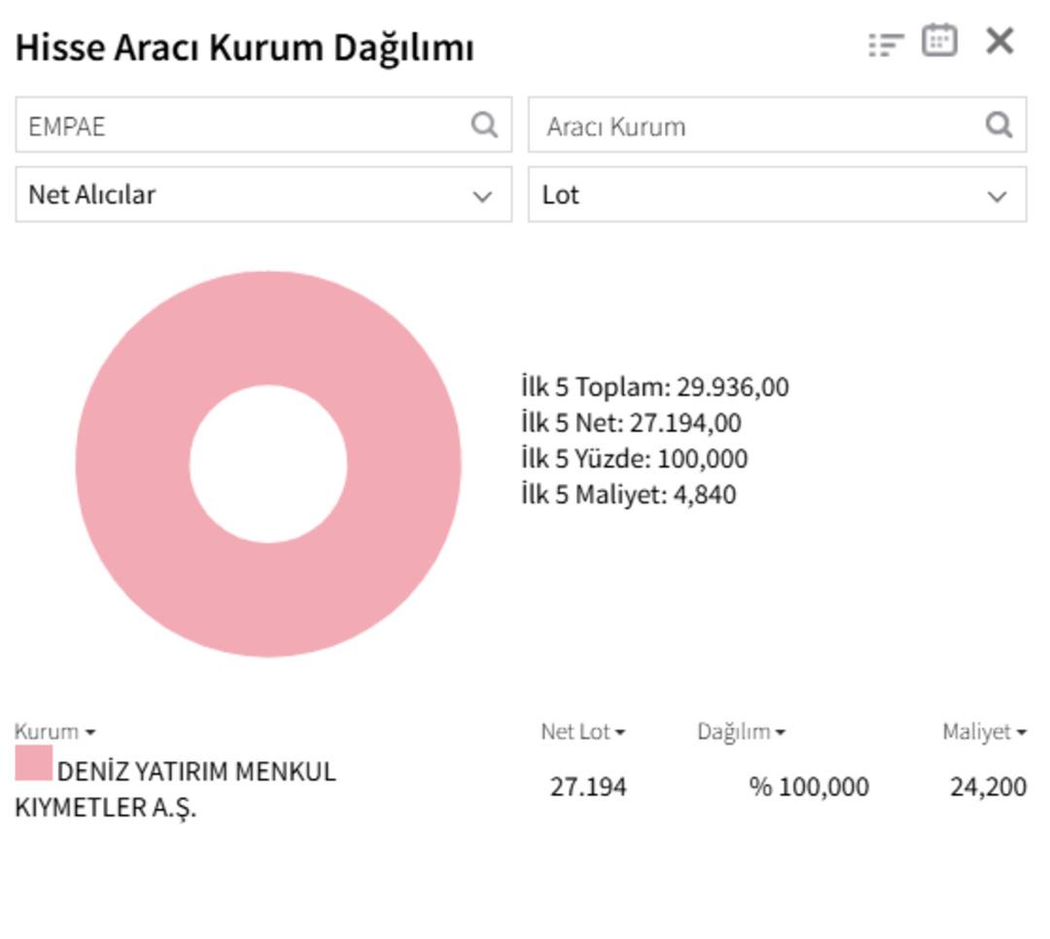Click the İlk 5 Toplam summary text
Screen dimensions: 1050x939
point(654,386)
